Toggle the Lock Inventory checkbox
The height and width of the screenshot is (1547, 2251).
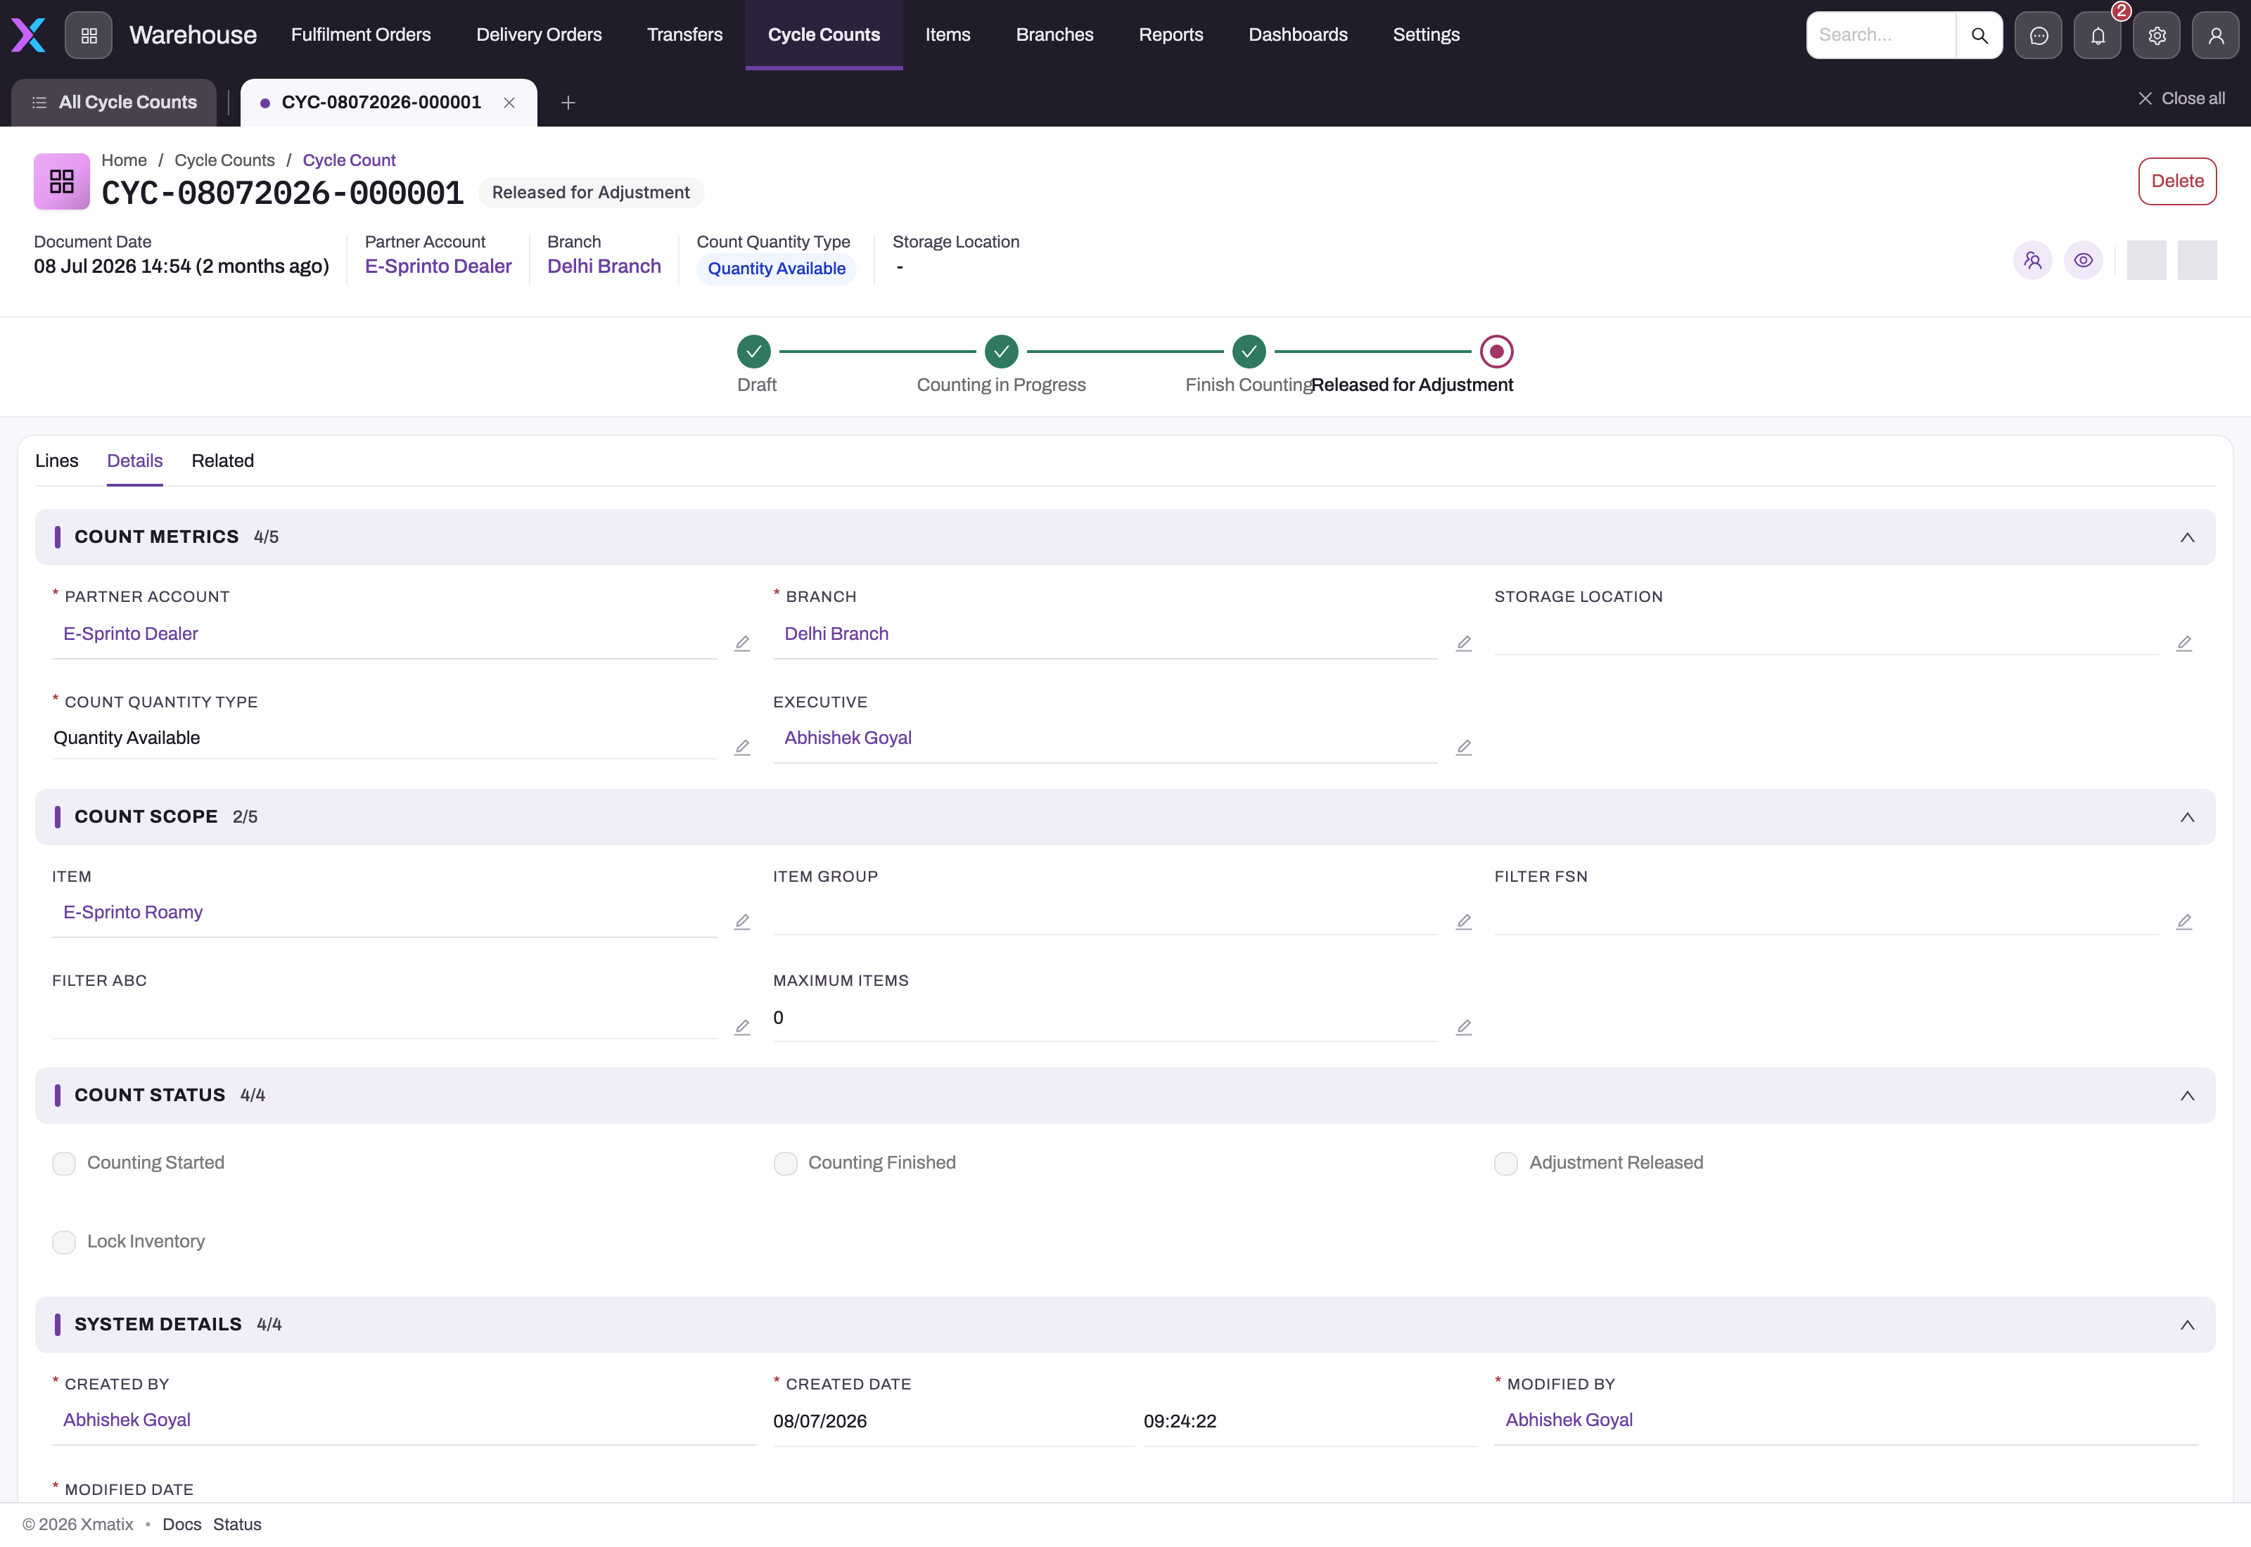[64, 1242]
